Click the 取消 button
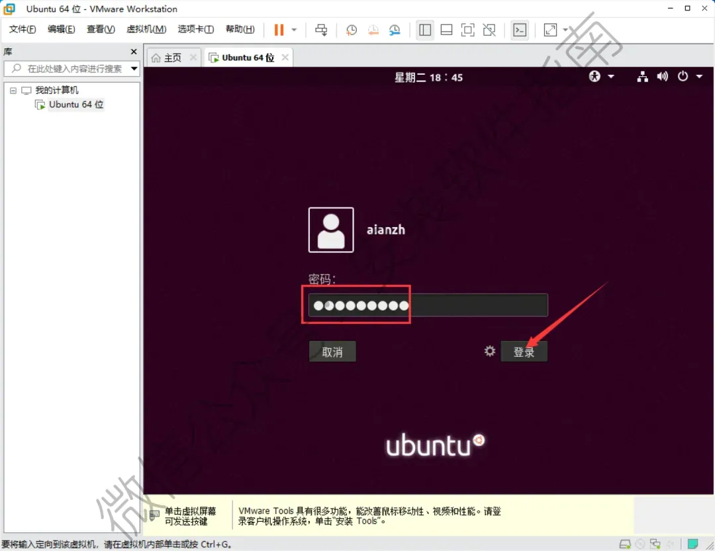Image resolution: width=715 pixels, height=551 pixels. coord(332,352)
